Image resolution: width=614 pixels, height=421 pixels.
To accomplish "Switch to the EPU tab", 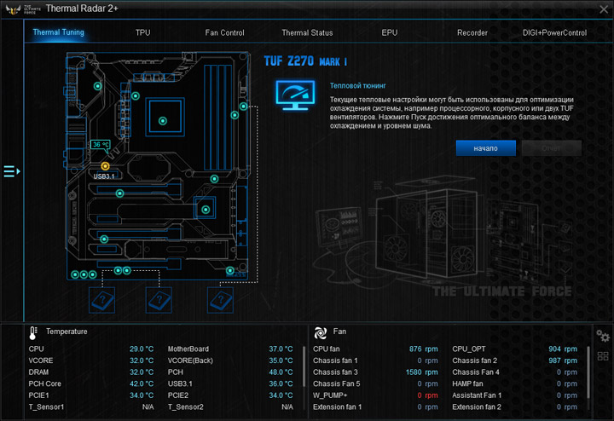I will click(x=390, y=33).
